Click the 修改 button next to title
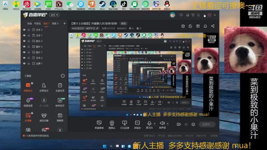The width and height of the screenshot is (267, 150). tap(123, 23)
